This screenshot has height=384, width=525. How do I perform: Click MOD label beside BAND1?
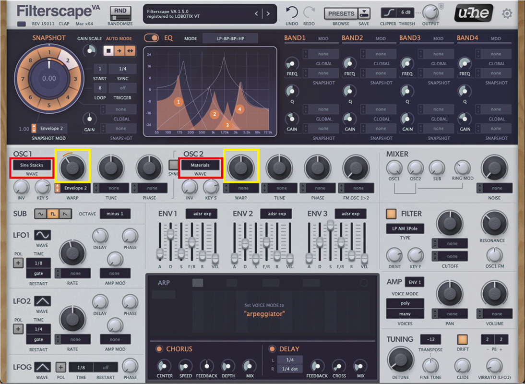[x=323, y=38]
